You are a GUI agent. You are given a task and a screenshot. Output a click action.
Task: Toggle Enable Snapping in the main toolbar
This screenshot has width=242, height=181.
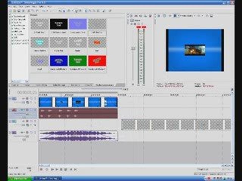60,11
